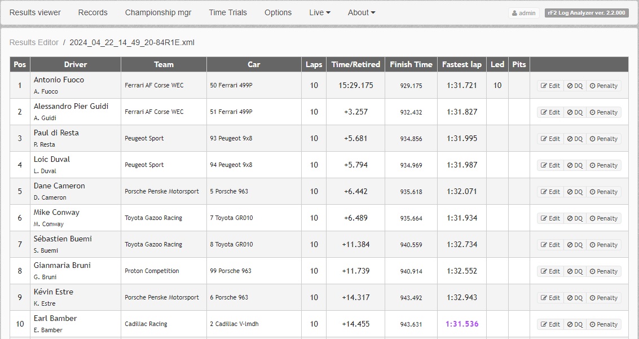Screen dimensions: 639x339
Task: Click the Fastest lap column header
Action: point(462,64)
